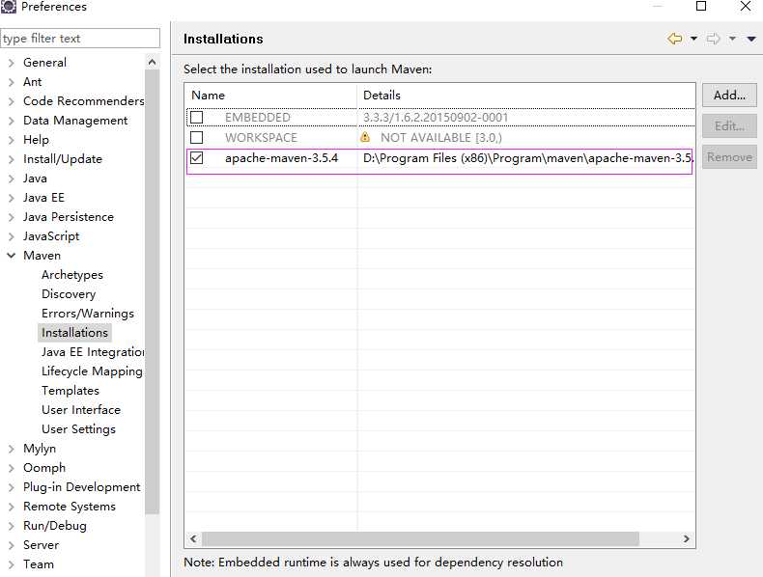
Task: Click the Add... button
Action: 729,95
